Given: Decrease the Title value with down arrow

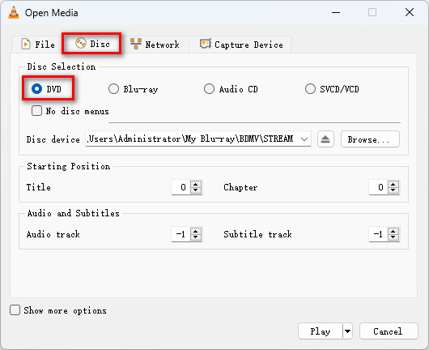Looking at the screenshot, I should [196, 190].
